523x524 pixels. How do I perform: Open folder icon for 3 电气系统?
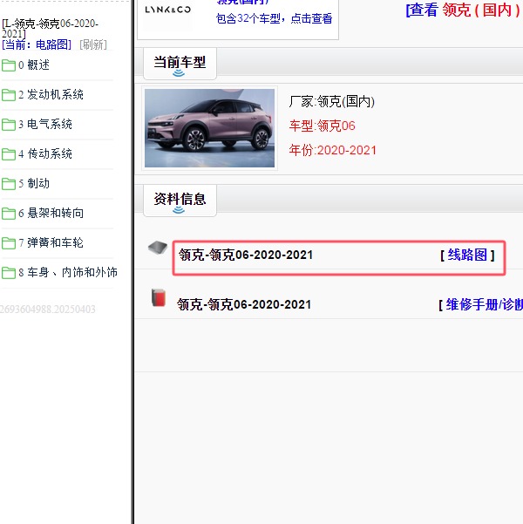[9, 125]
